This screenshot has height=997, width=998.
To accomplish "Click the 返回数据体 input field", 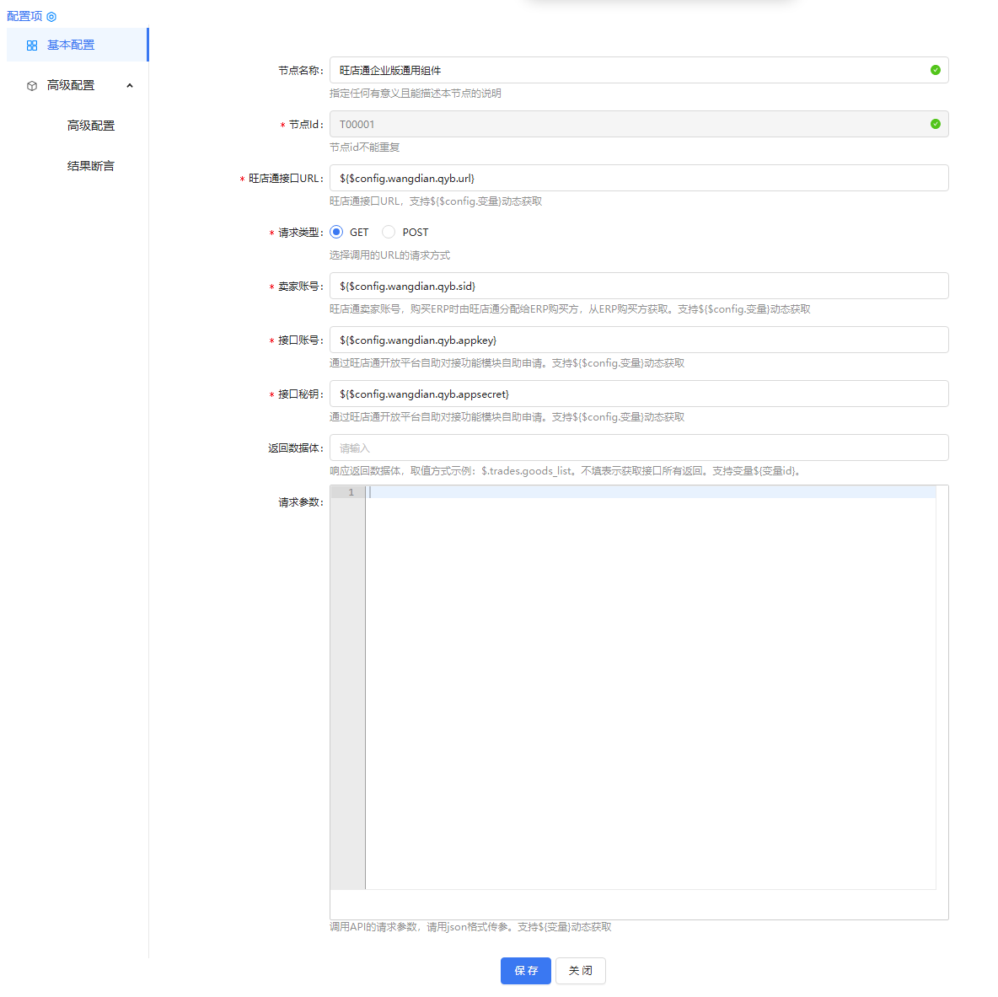I will click(590, 448).
